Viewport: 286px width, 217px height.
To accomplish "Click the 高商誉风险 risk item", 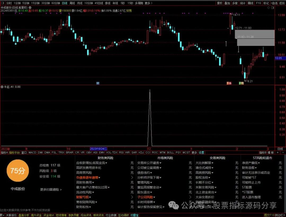I will [84, 173].
